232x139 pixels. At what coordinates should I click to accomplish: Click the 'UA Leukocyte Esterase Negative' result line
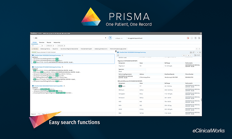[52, 93]
